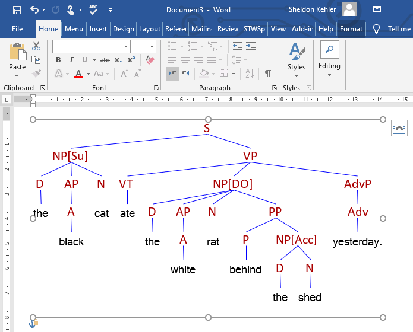Click the Decrease Indent icon

238,46
